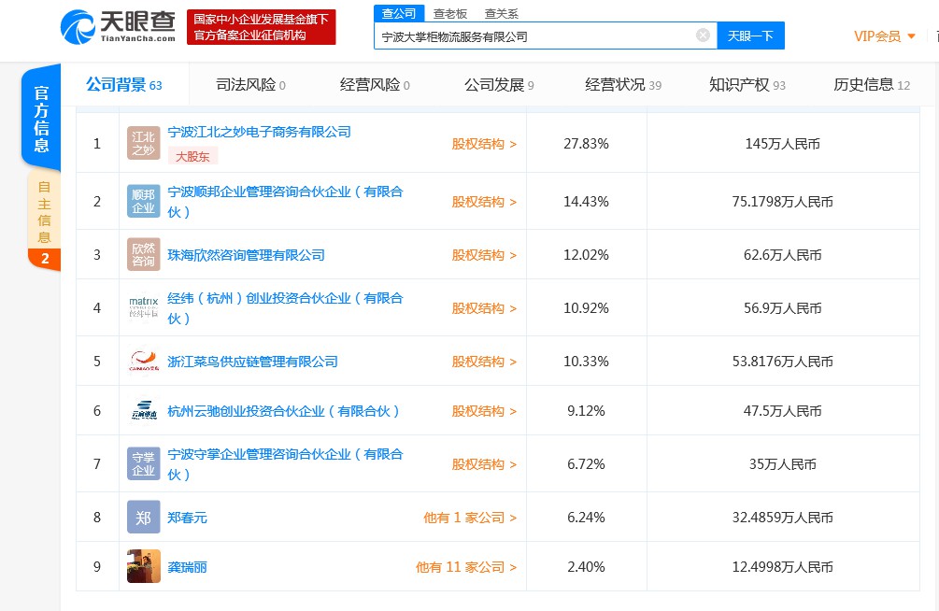The width and height of the screenshot is (939, 611).
Task: Open 他有 11 家公司 for 龚瑞丽
Action: [466, 567]
